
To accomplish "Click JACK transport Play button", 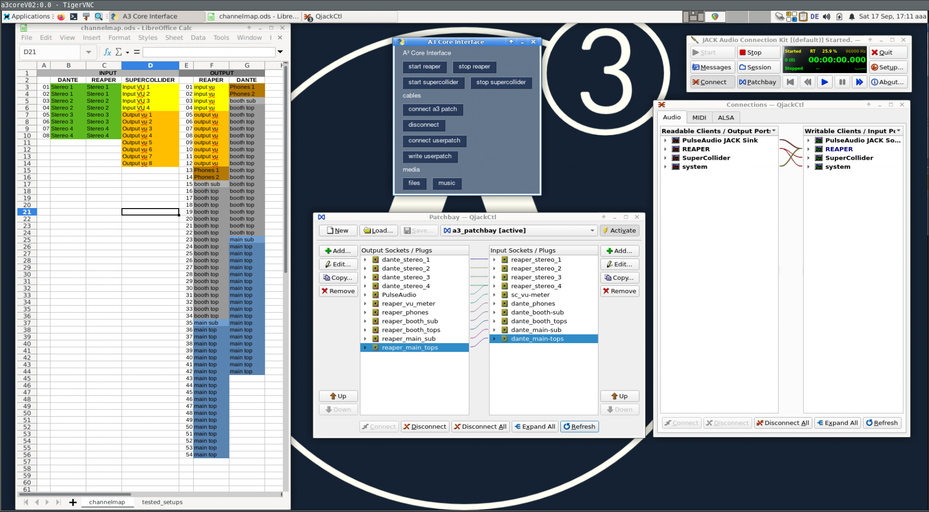I will 824,82.
